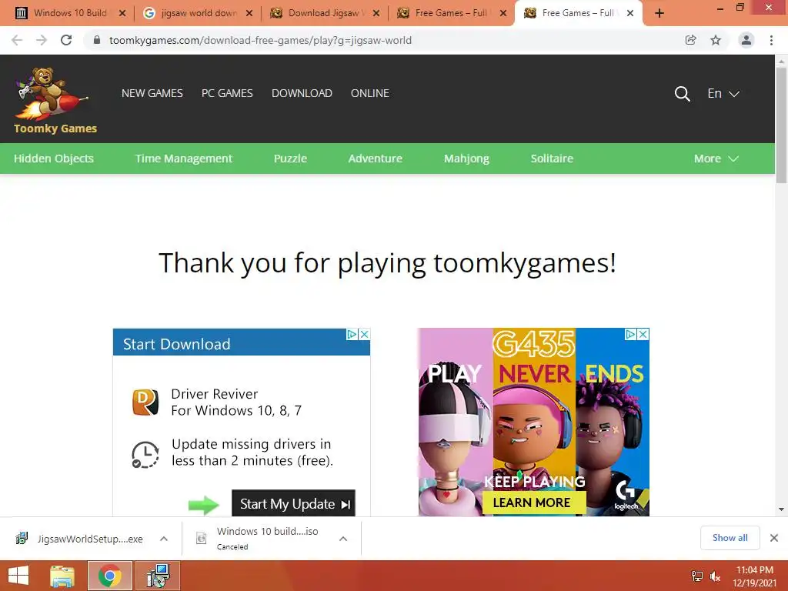Click the padlock site info icon
The image size is (788, 591).
(x=97, y=40)
